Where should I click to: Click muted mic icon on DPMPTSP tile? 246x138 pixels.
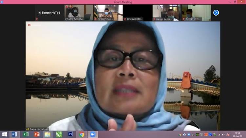pos(184,19)
